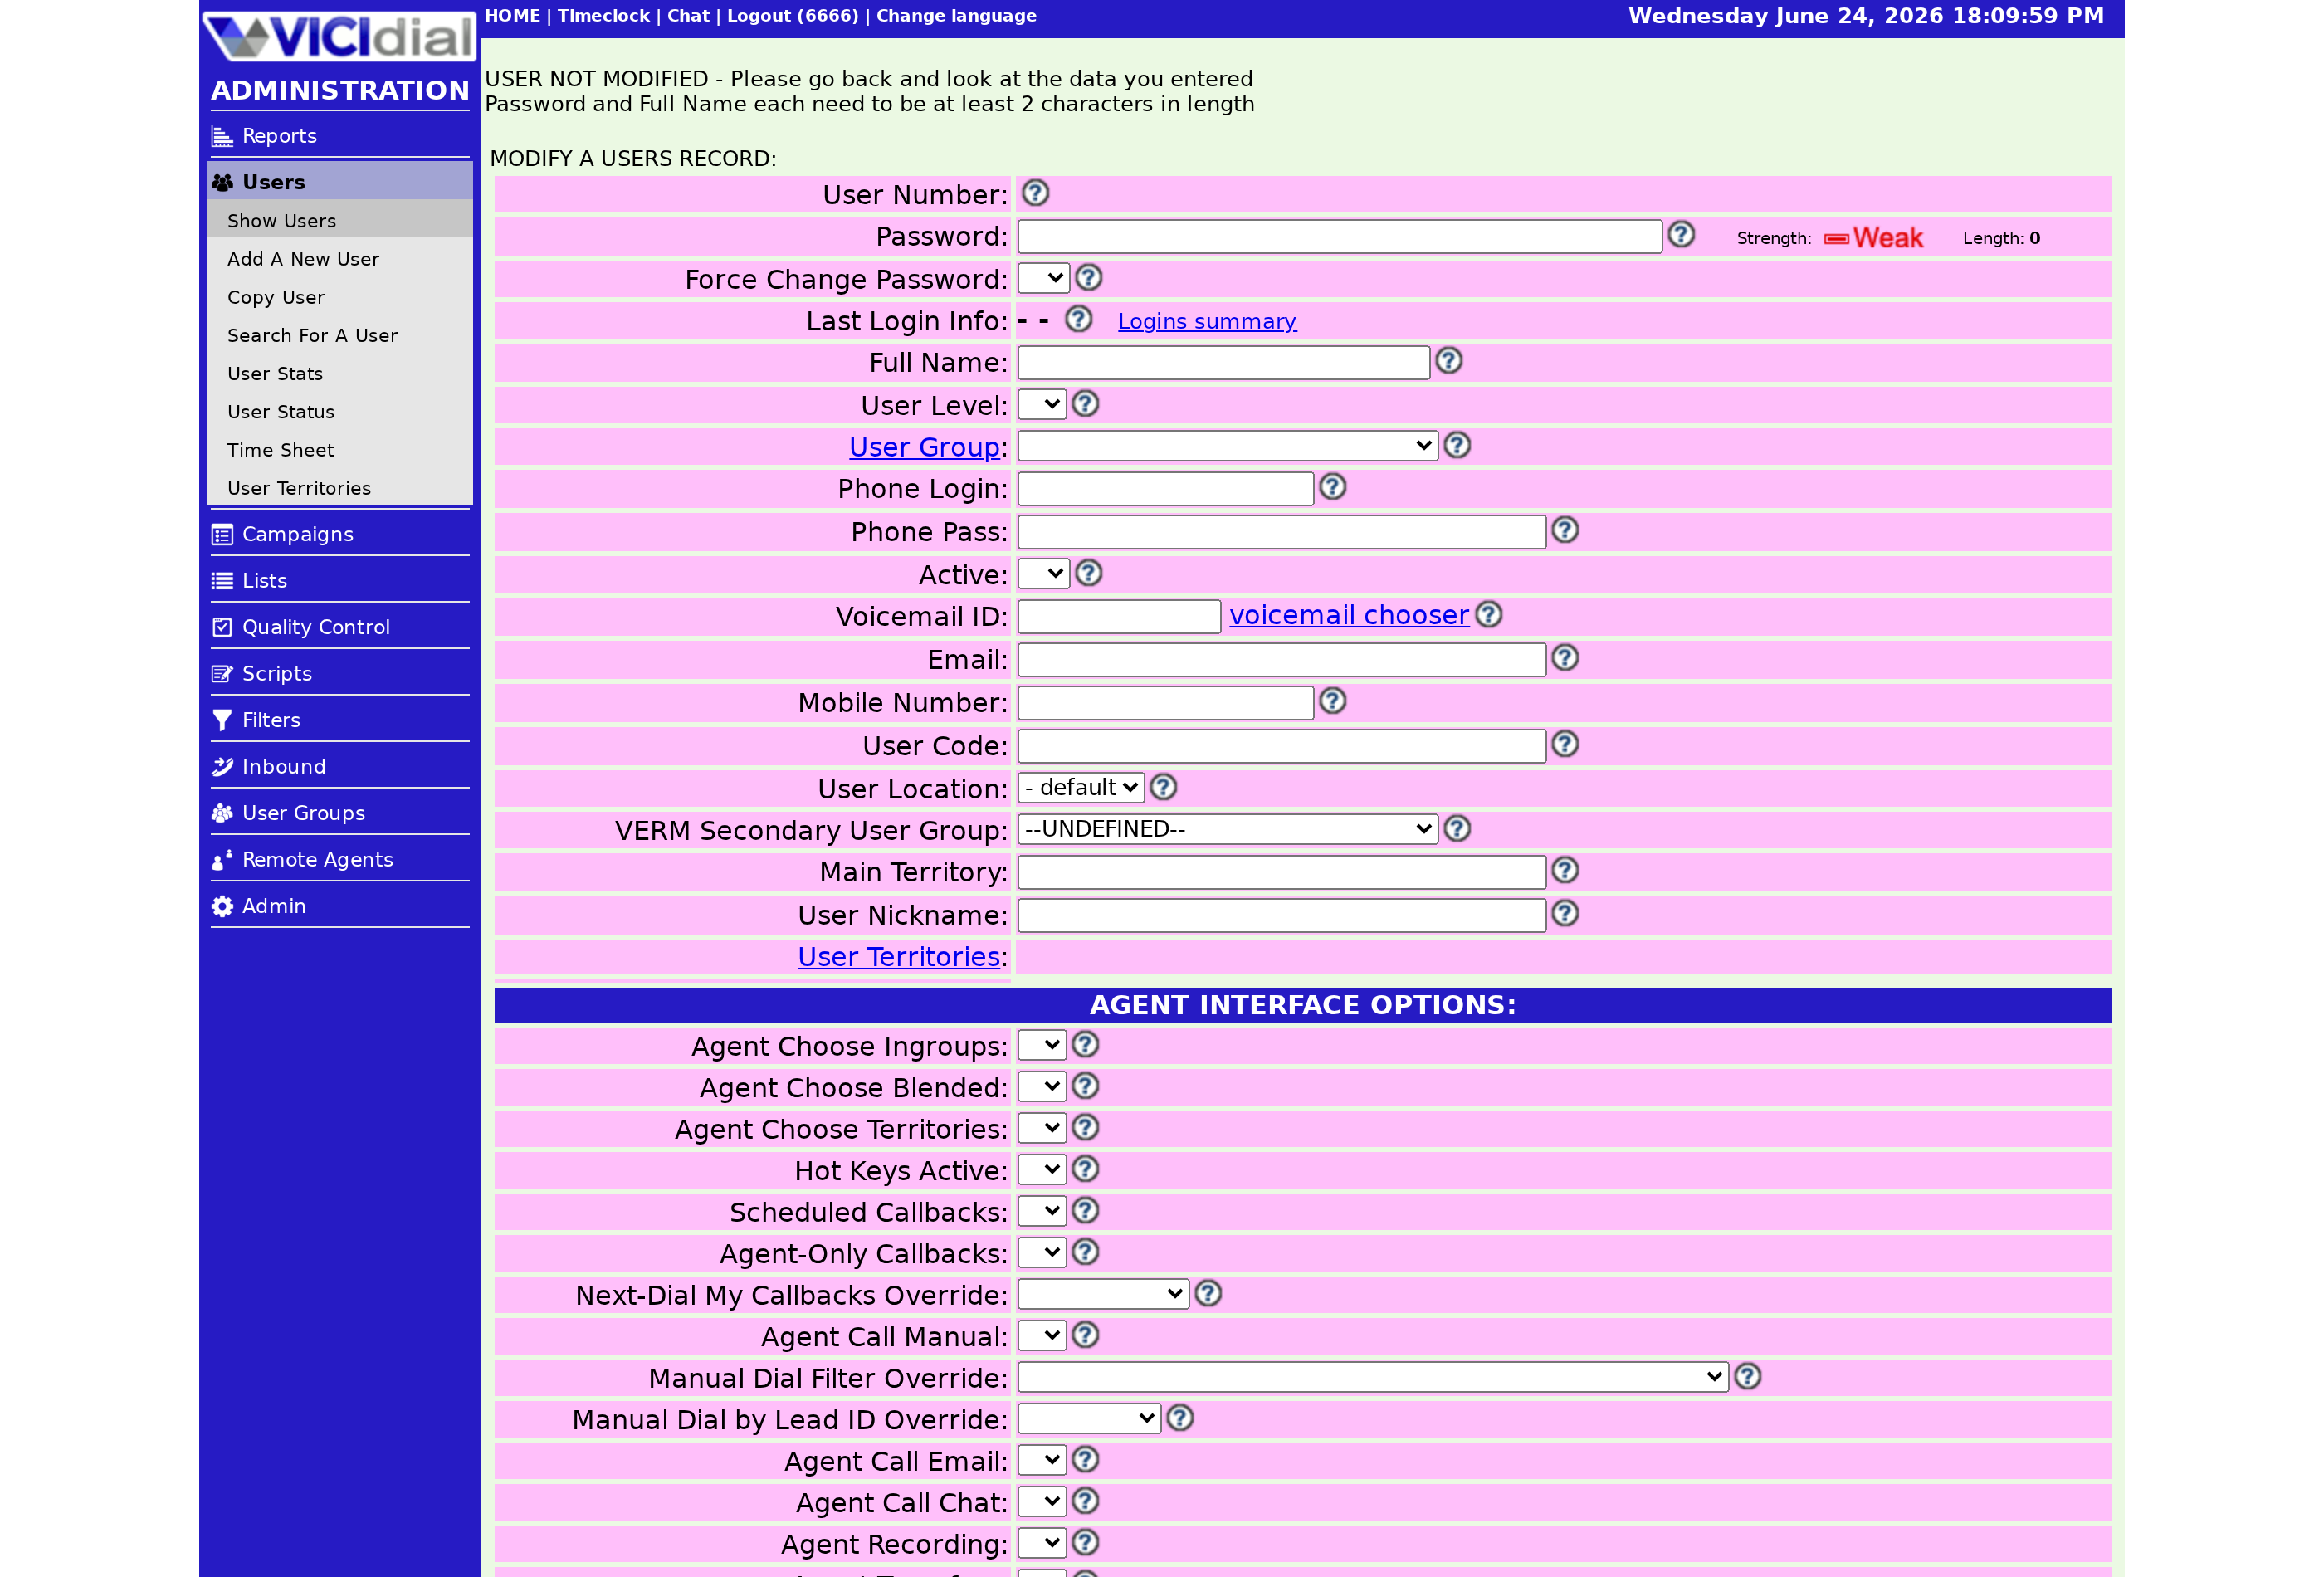Click the help icon next to User Number
Viewport: 2324px width, 1577px height.
pos(1035,193)
